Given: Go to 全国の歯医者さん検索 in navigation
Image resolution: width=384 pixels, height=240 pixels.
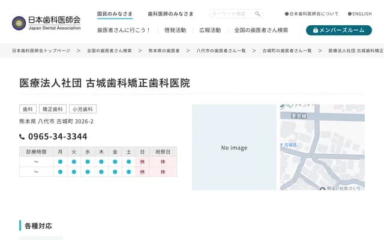Looking at the screenshot, I should pos(261,30).
